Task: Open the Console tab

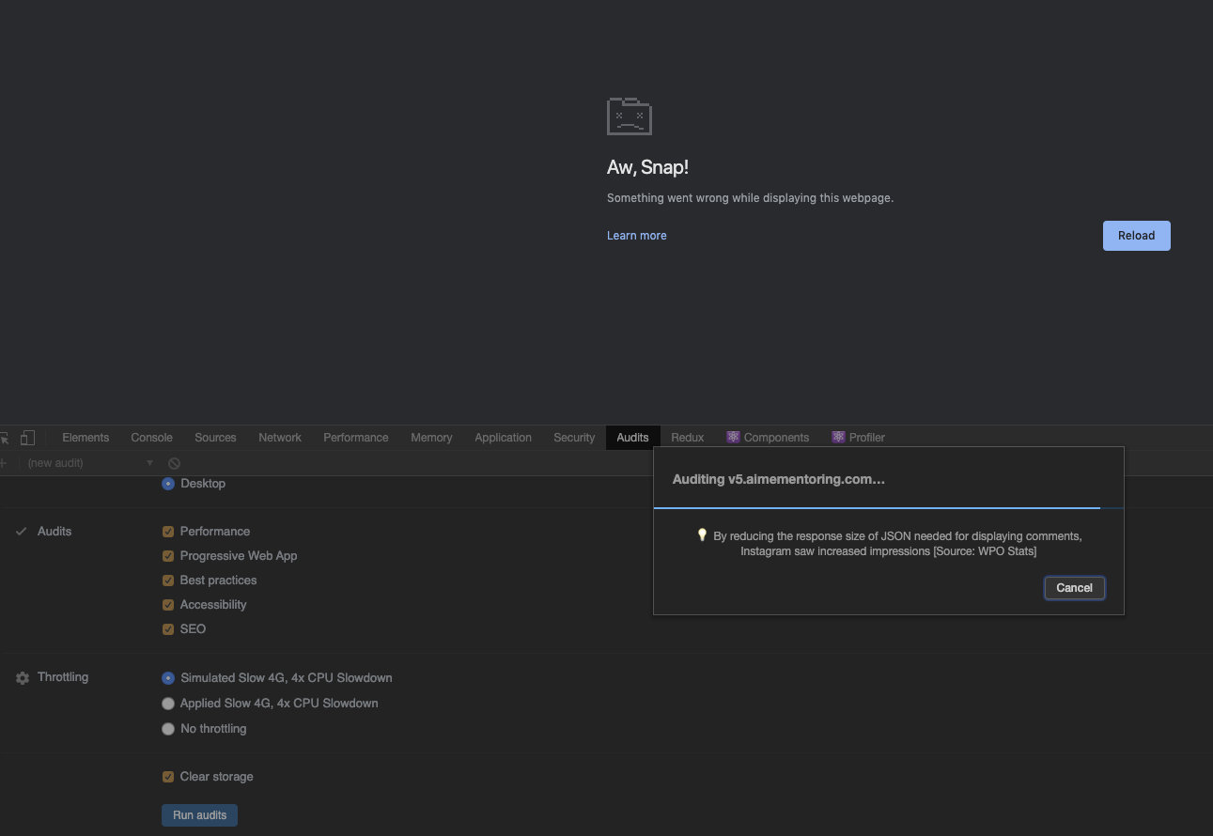Action: pyautogui.click(x=151, y=438)
